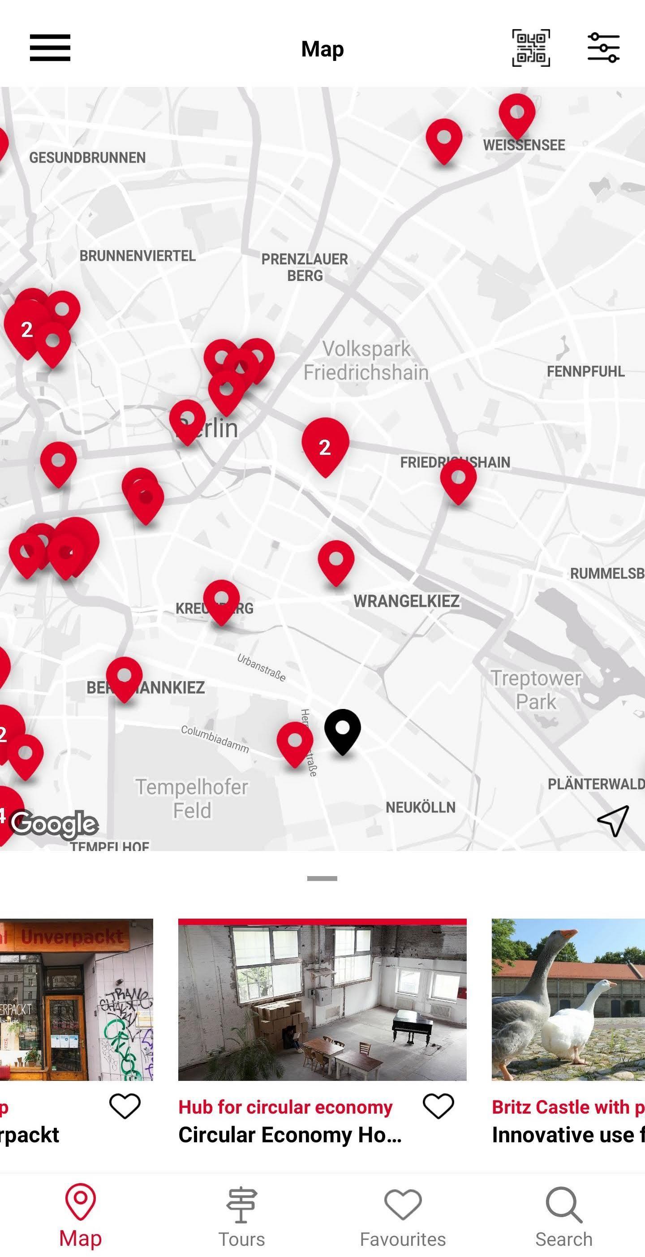The height and width of the screenshot is (1257, 645).
Task: Center map on my location arrow
Action: pos(613,821)
